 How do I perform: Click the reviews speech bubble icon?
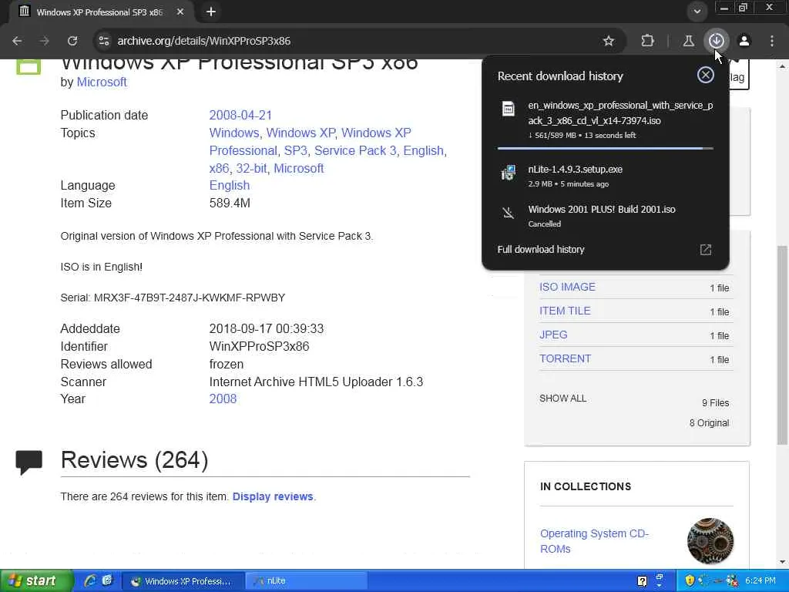29,462
